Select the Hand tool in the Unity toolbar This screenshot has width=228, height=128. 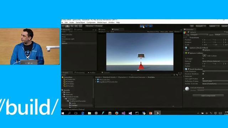tap(63, 26)
